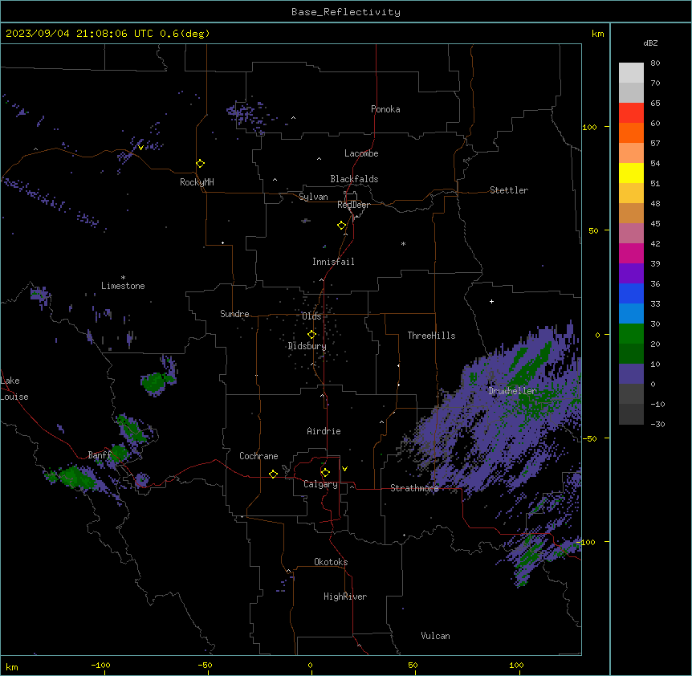Click the violet 36-39 dBZ legend swatch
The height and width of the screenshot is (676, 692).
pyautogui.click(x=631, y=274)
